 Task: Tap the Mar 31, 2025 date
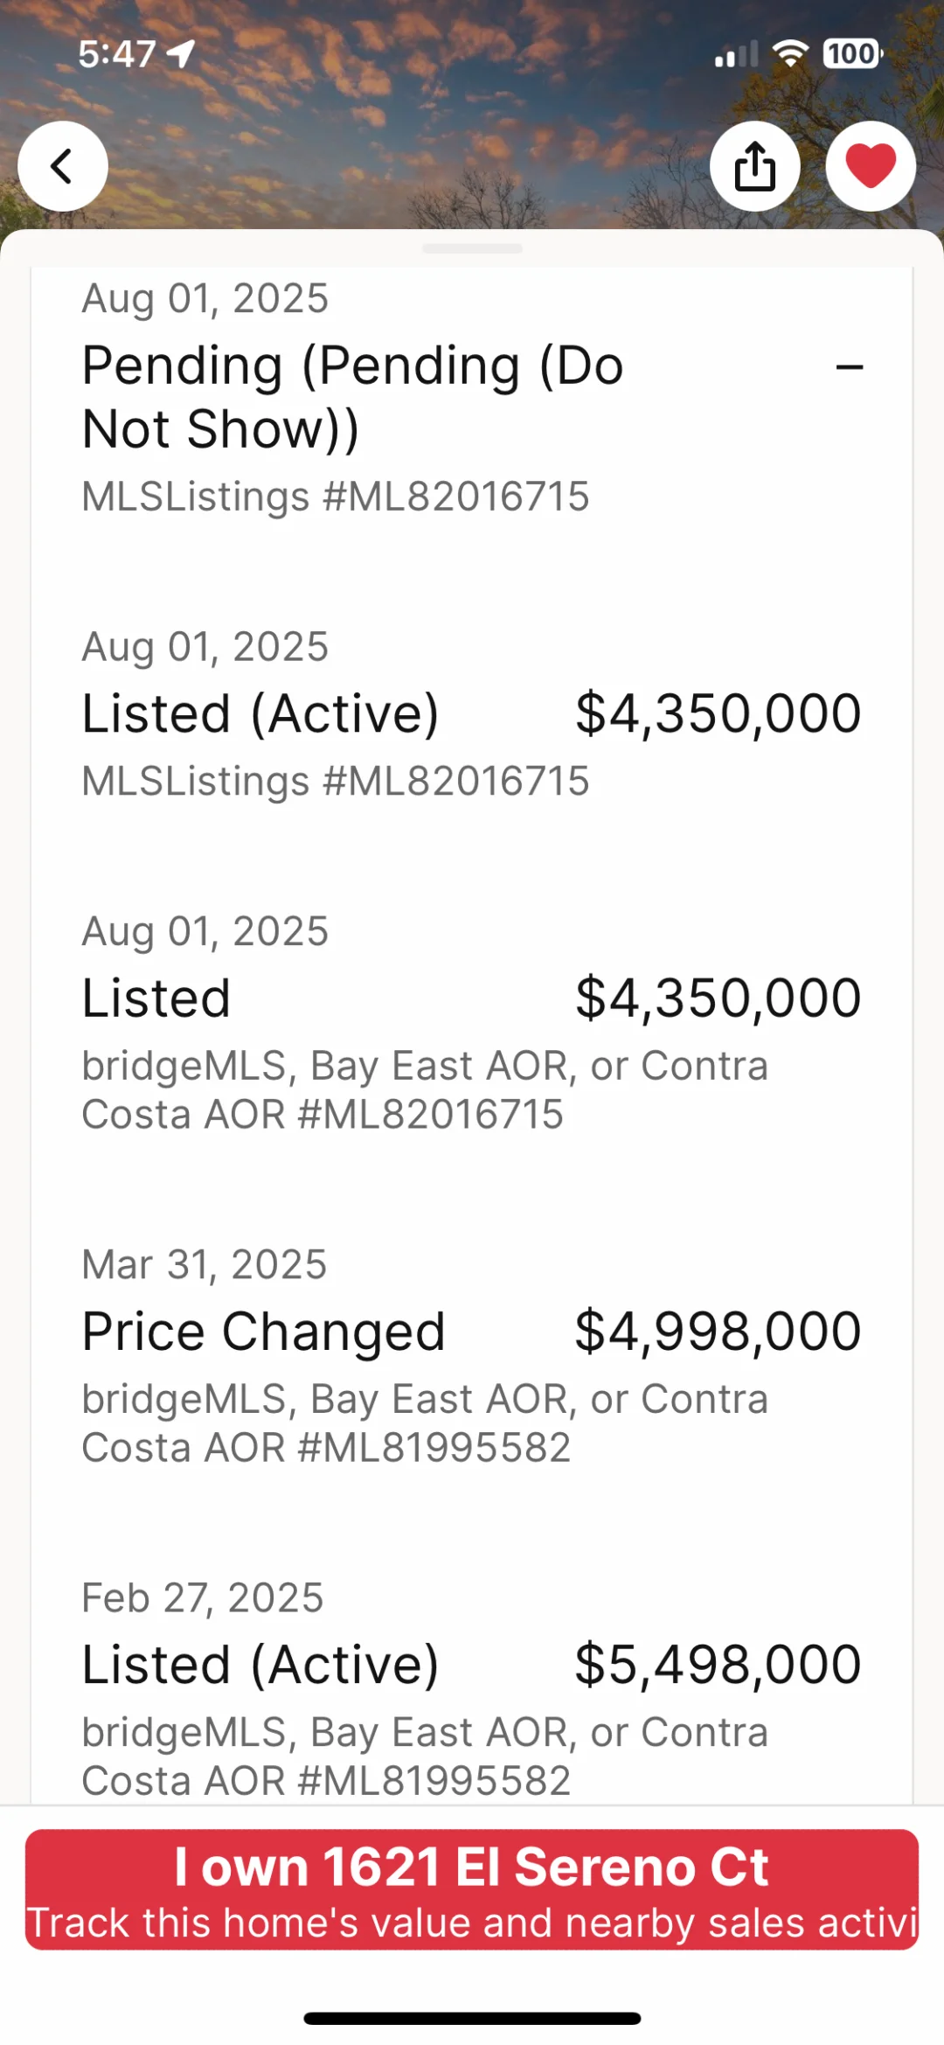(205, 1264)
